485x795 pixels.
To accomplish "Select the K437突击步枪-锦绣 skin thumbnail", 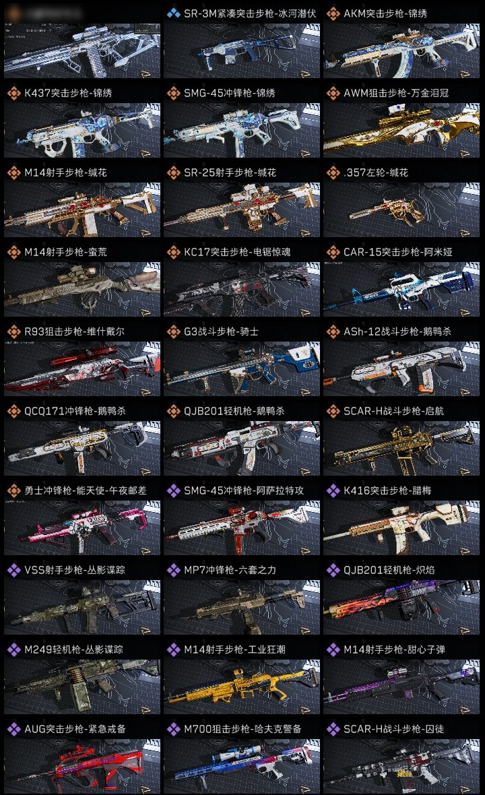I will [x=82, y=130].
